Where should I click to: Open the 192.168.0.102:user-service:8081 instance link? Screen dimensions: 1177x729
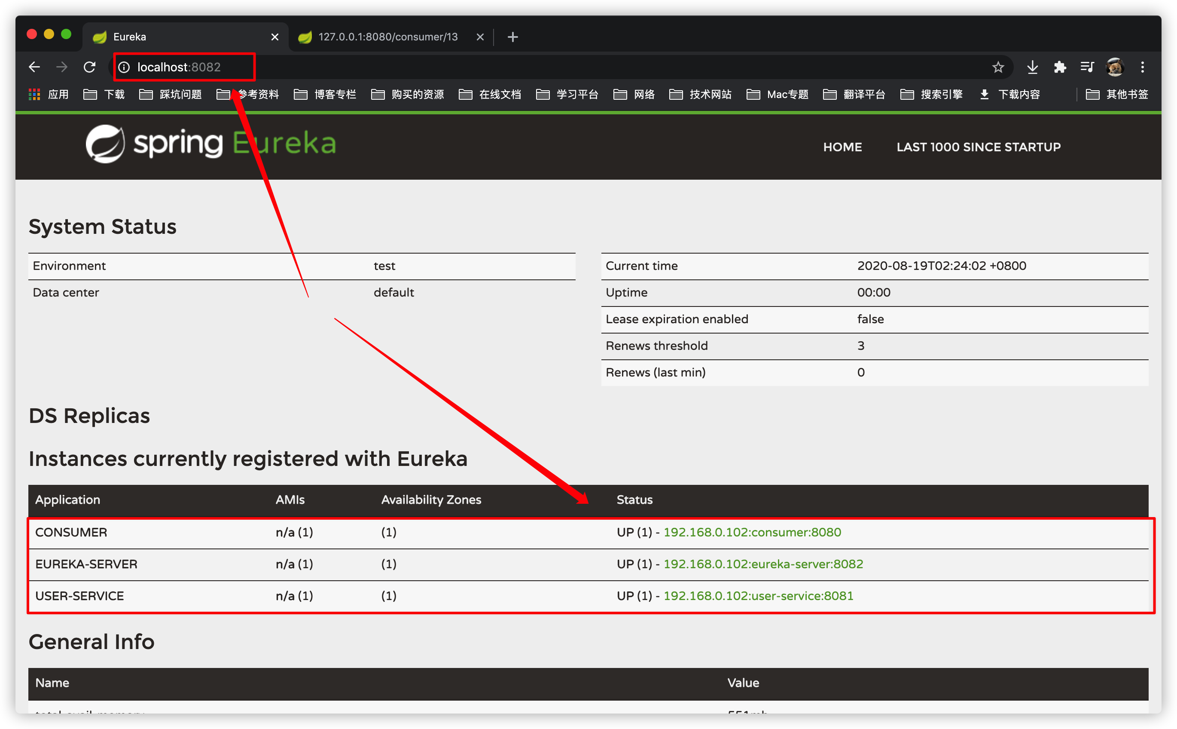[x=758, y=596]
